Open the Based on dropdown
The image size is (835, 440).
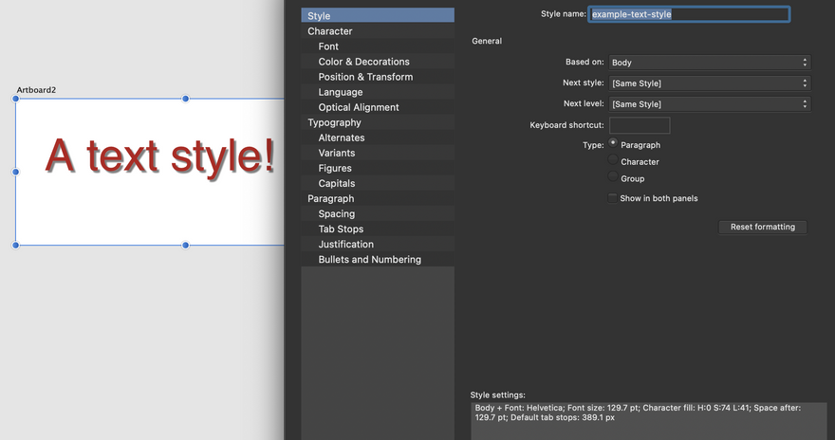[x=710, y=63]
